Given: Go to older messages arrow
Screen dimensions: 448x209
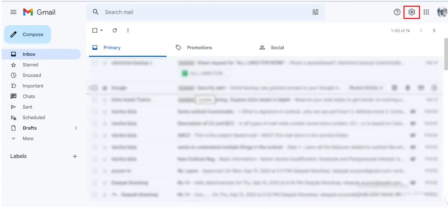Looking at the screenshot, I should click(434, 30).
